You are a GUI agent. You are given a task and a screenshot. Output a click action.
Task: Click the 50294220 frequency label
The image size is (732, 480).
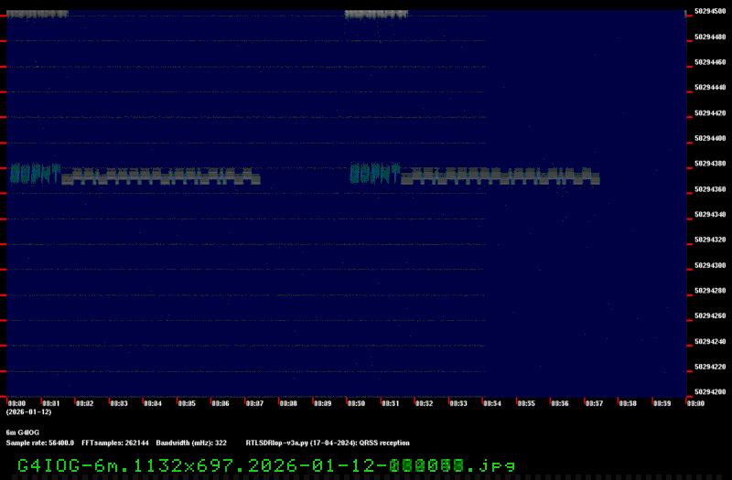point(710,367)
